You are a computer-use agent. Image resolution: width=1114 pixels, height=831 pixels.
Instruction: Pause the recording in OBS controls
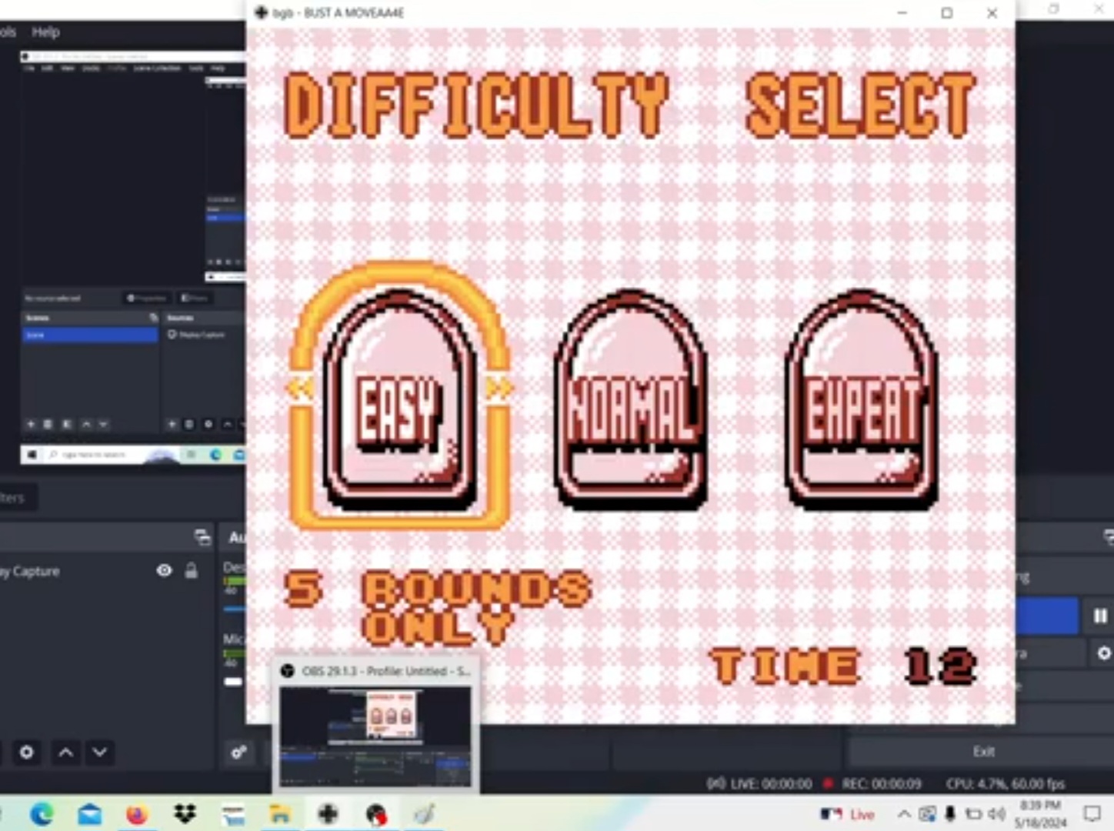coord(1100,616)
